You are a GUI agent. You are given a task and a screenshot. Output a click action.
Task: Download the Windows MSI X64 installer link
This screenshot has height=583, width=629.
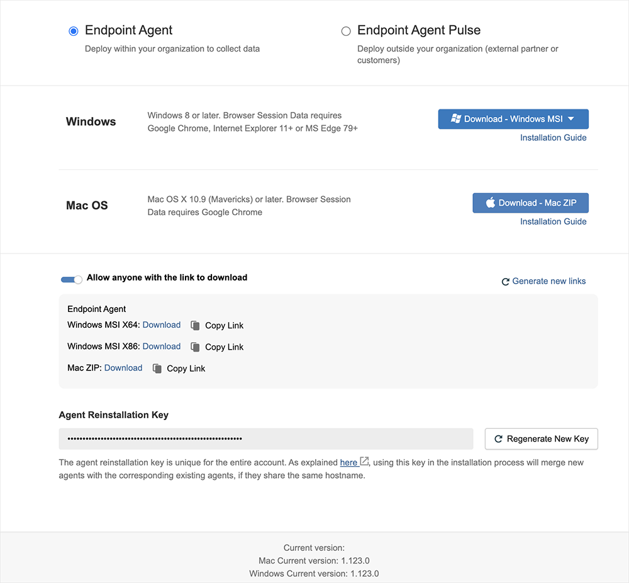coord(162,325)
